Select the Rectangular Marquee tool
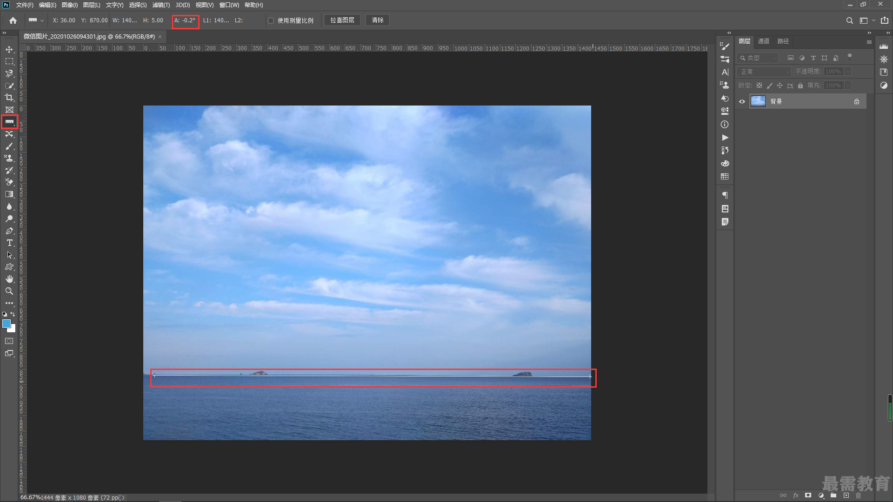Screen dimensions: 893x502 pos(9,61)
